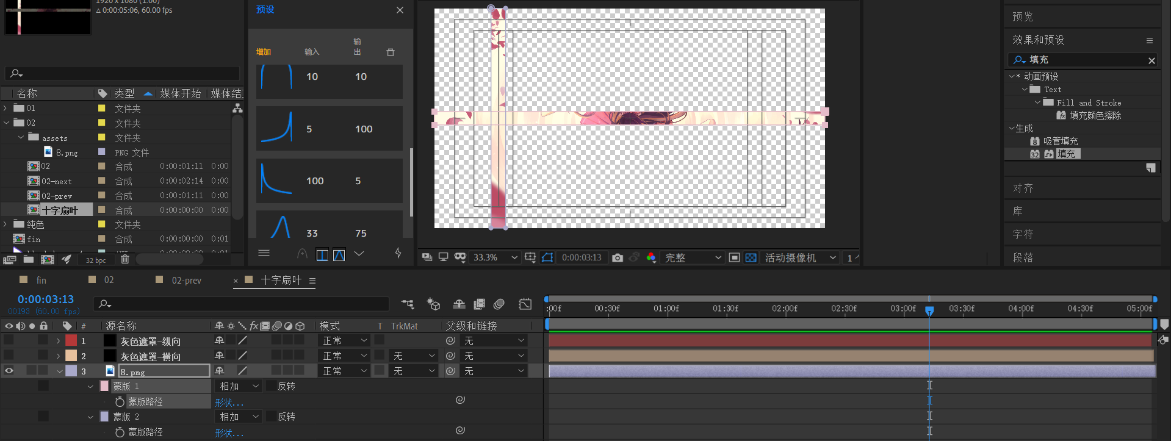Check 反转 checkbox for 蒙版 1
Image resolution: width=1171 pixels, height=441 pixels.
click(x=271, y=386)
